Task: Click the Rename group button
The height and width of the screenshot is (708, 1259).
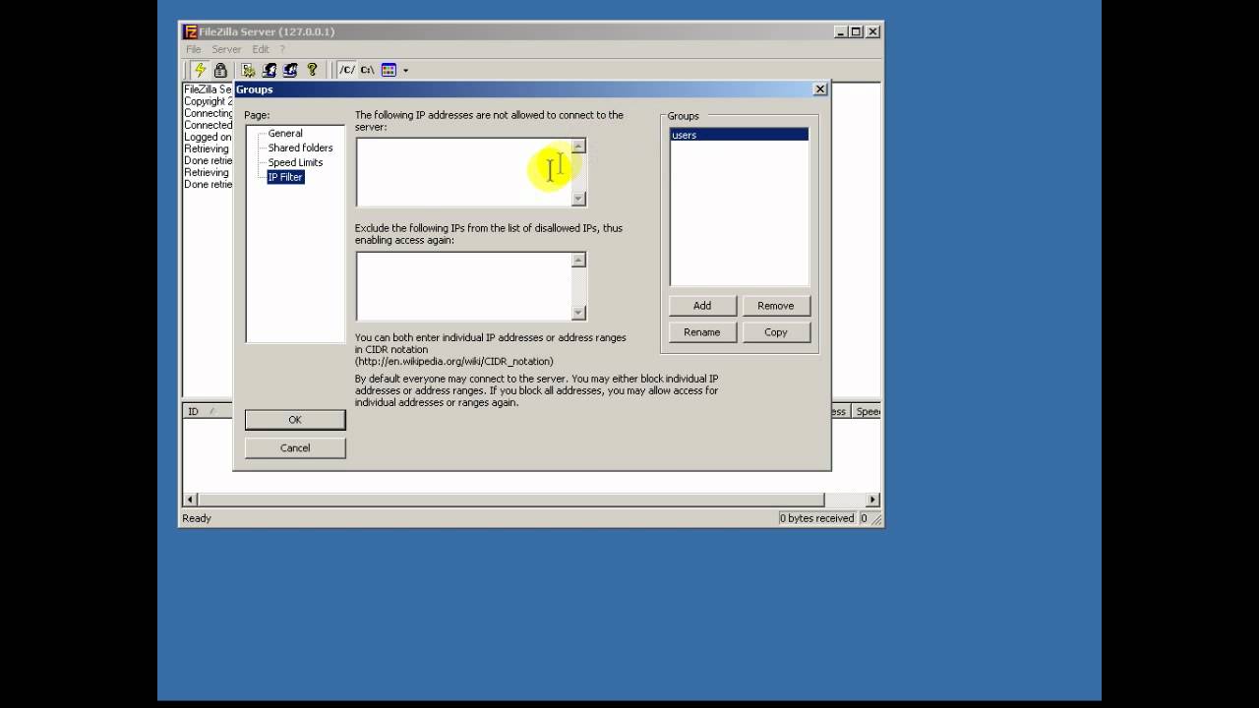Action: click(x=702, y=332)
